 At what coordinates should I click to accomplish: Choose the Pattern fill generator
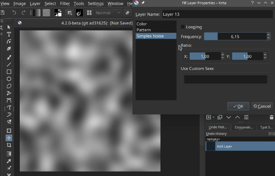(156, 30)
